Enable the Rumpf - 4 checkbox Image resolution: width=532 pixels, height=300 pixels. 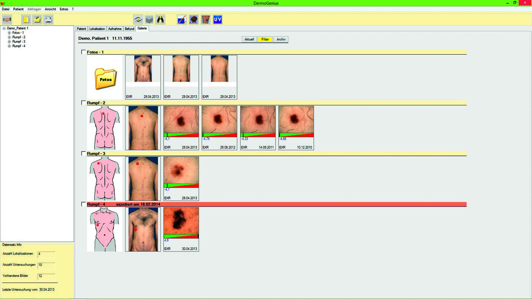[83, 204]
